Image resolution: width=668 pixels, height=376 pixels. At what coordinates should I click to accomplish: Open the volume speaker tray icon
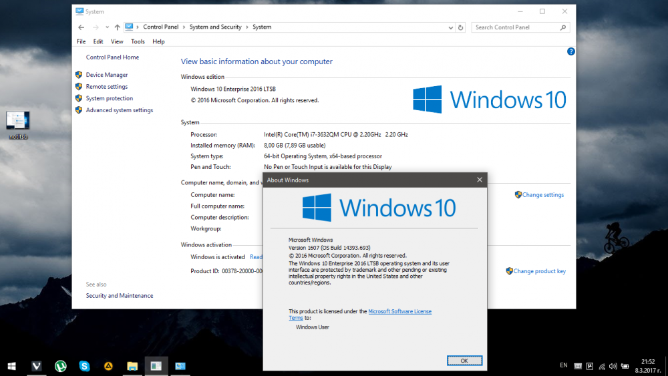pos(613,366)
